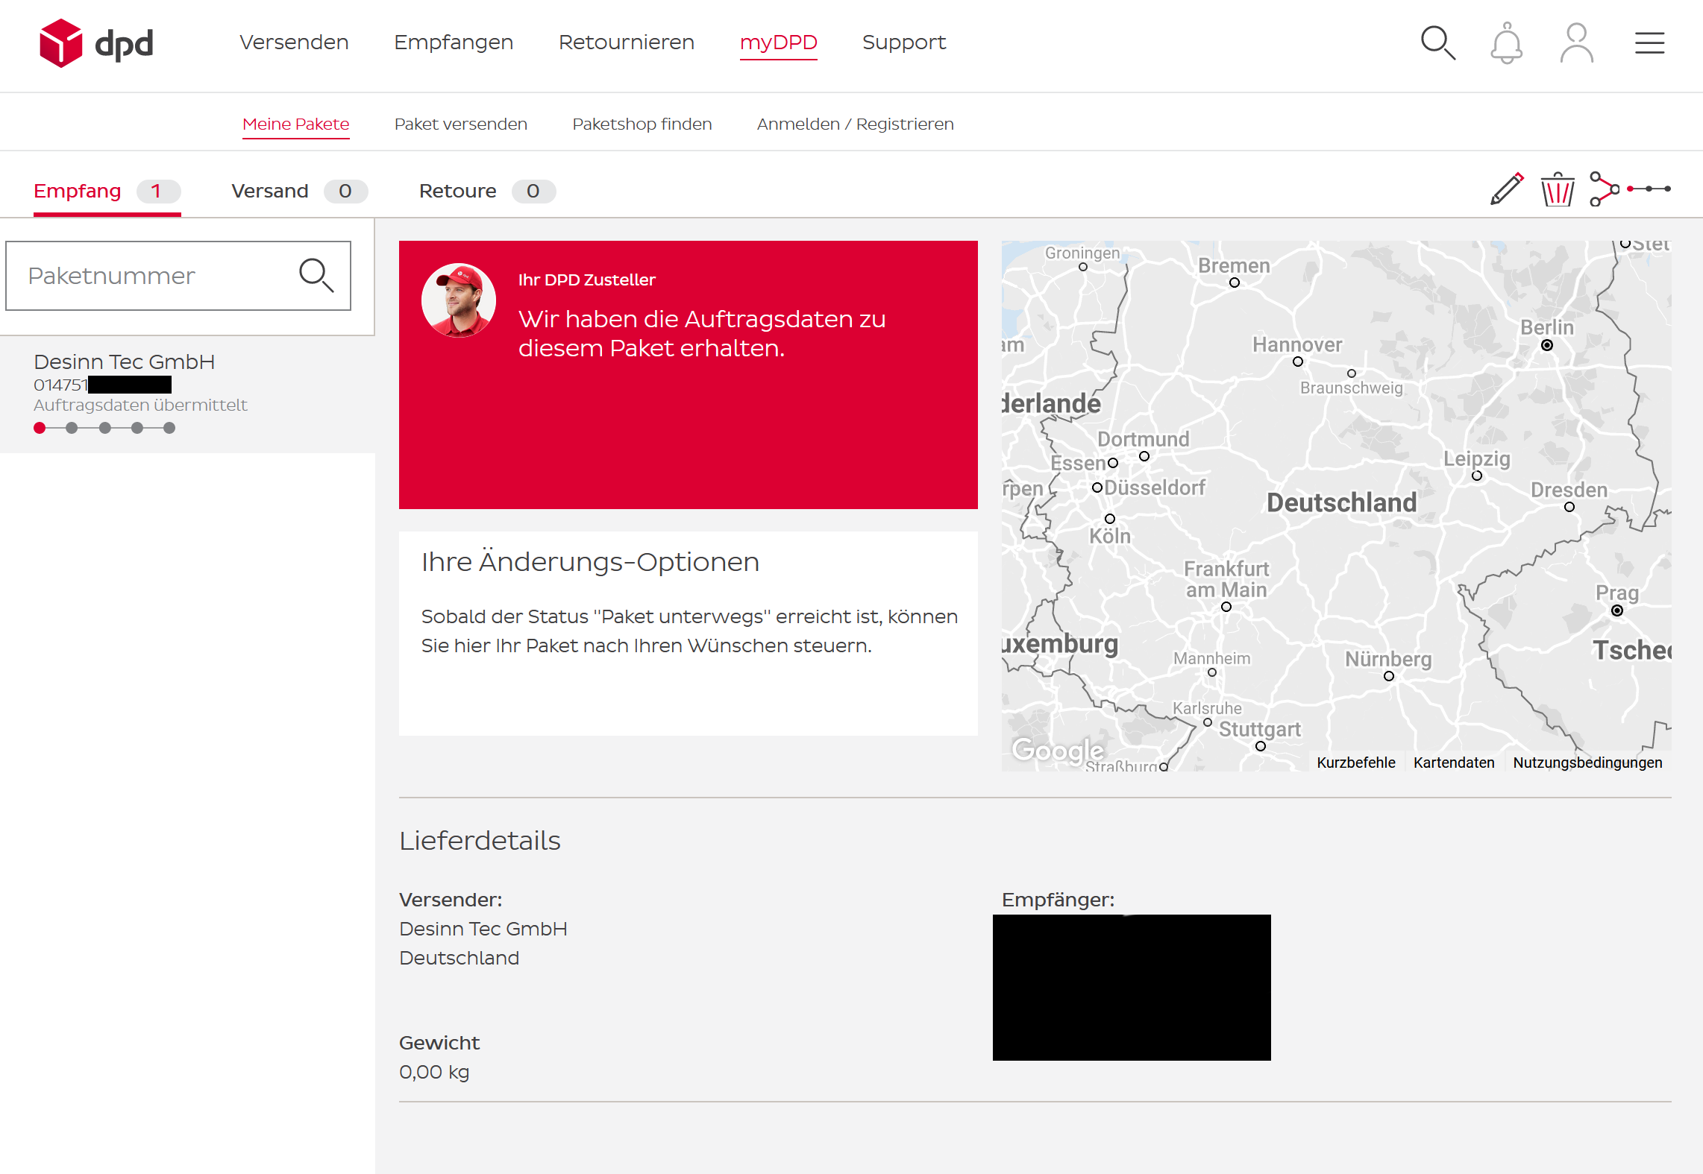
Task: Select the Desinn Tec GmbH parcel entry
Action: point(187,394)
